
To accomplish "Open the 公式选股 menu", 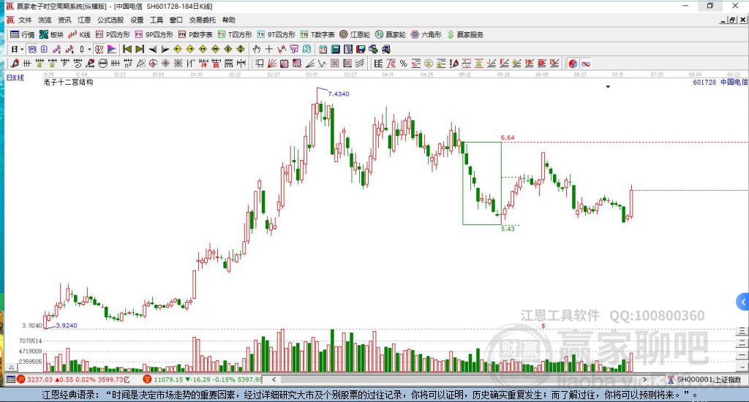I will pyautogui.click(x=110, y=20).
